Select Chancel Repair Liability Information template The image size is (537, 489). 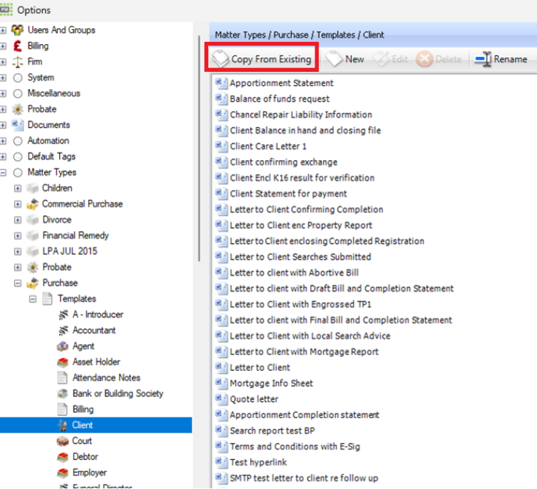pyautogui.click(x=300, y=114)
